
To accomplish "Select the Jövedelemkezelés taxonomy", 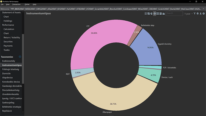I will pos(10,94).
